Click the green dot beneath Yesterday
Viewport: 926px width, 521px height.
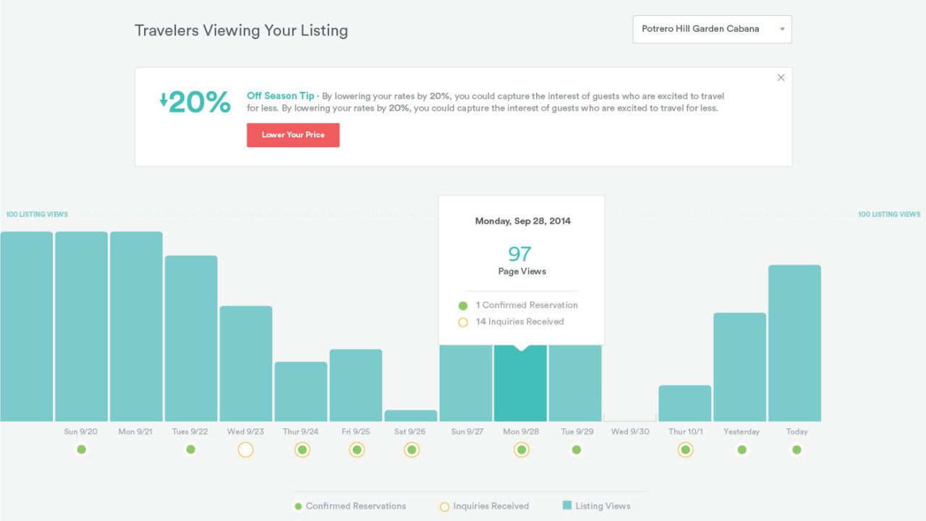(741, 449)
